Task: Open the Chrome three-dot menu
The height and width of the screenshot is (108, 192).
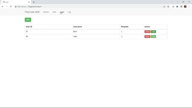Action: tap(189, 7)
